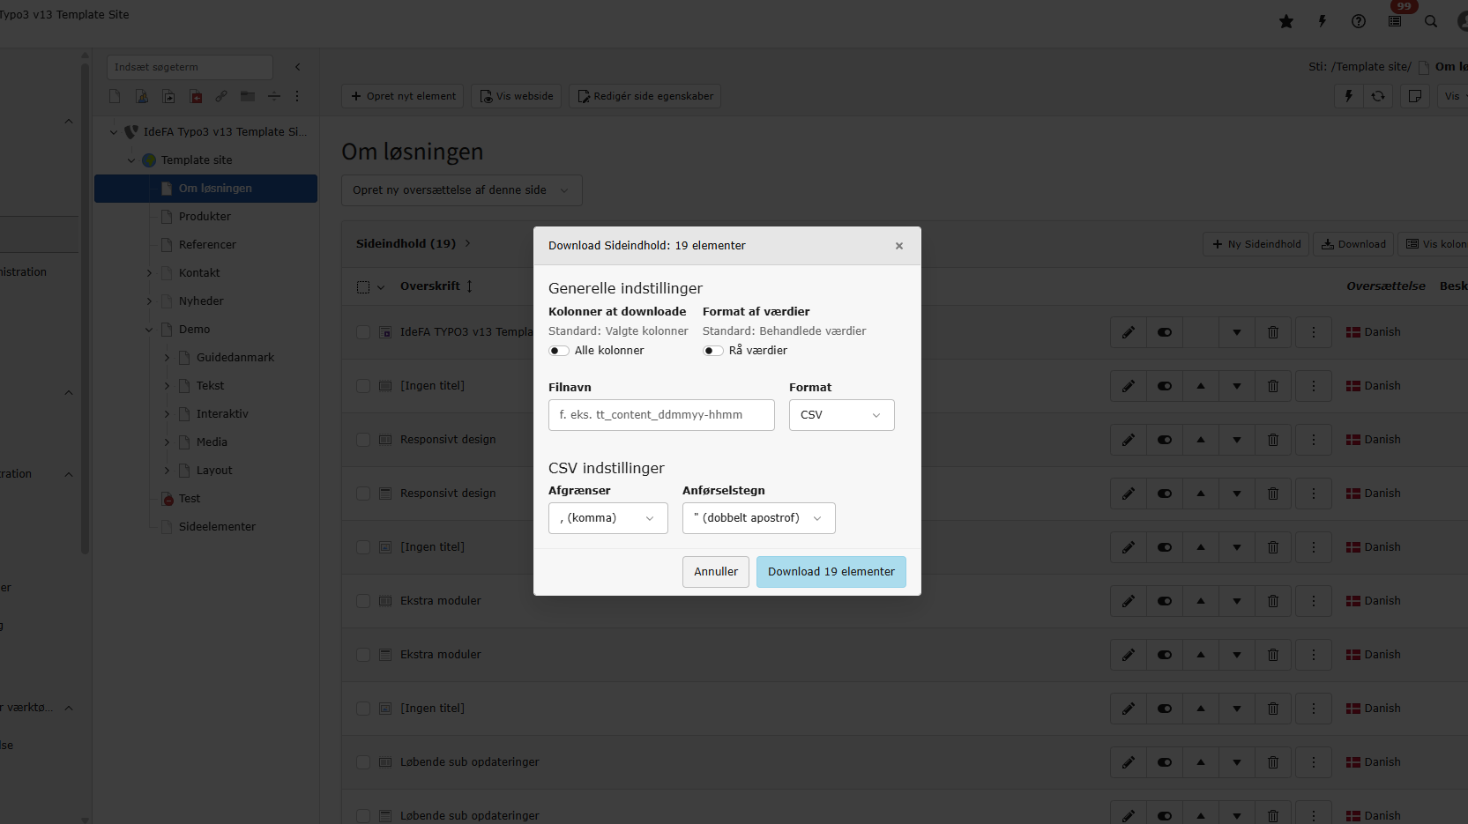
Task: Close the download dialog with X
Action: coord(899,246)
